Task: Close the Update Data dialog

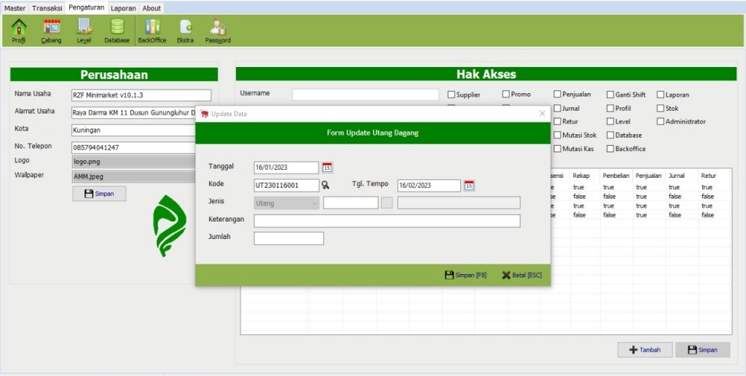Action: point(542,113)
